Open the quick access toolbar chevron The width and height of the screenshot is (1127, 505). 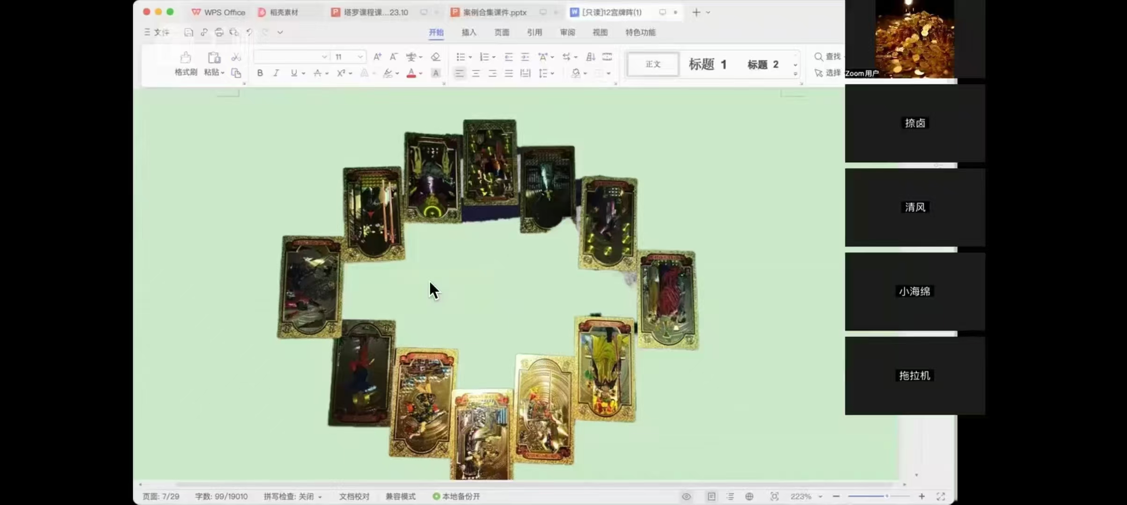280,32
